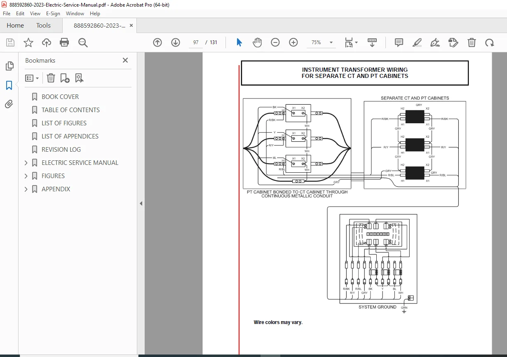This screenshot has width=507, height=357.
Task: Open the Attachments paperclip panel
Action: [x=9, y=104]
